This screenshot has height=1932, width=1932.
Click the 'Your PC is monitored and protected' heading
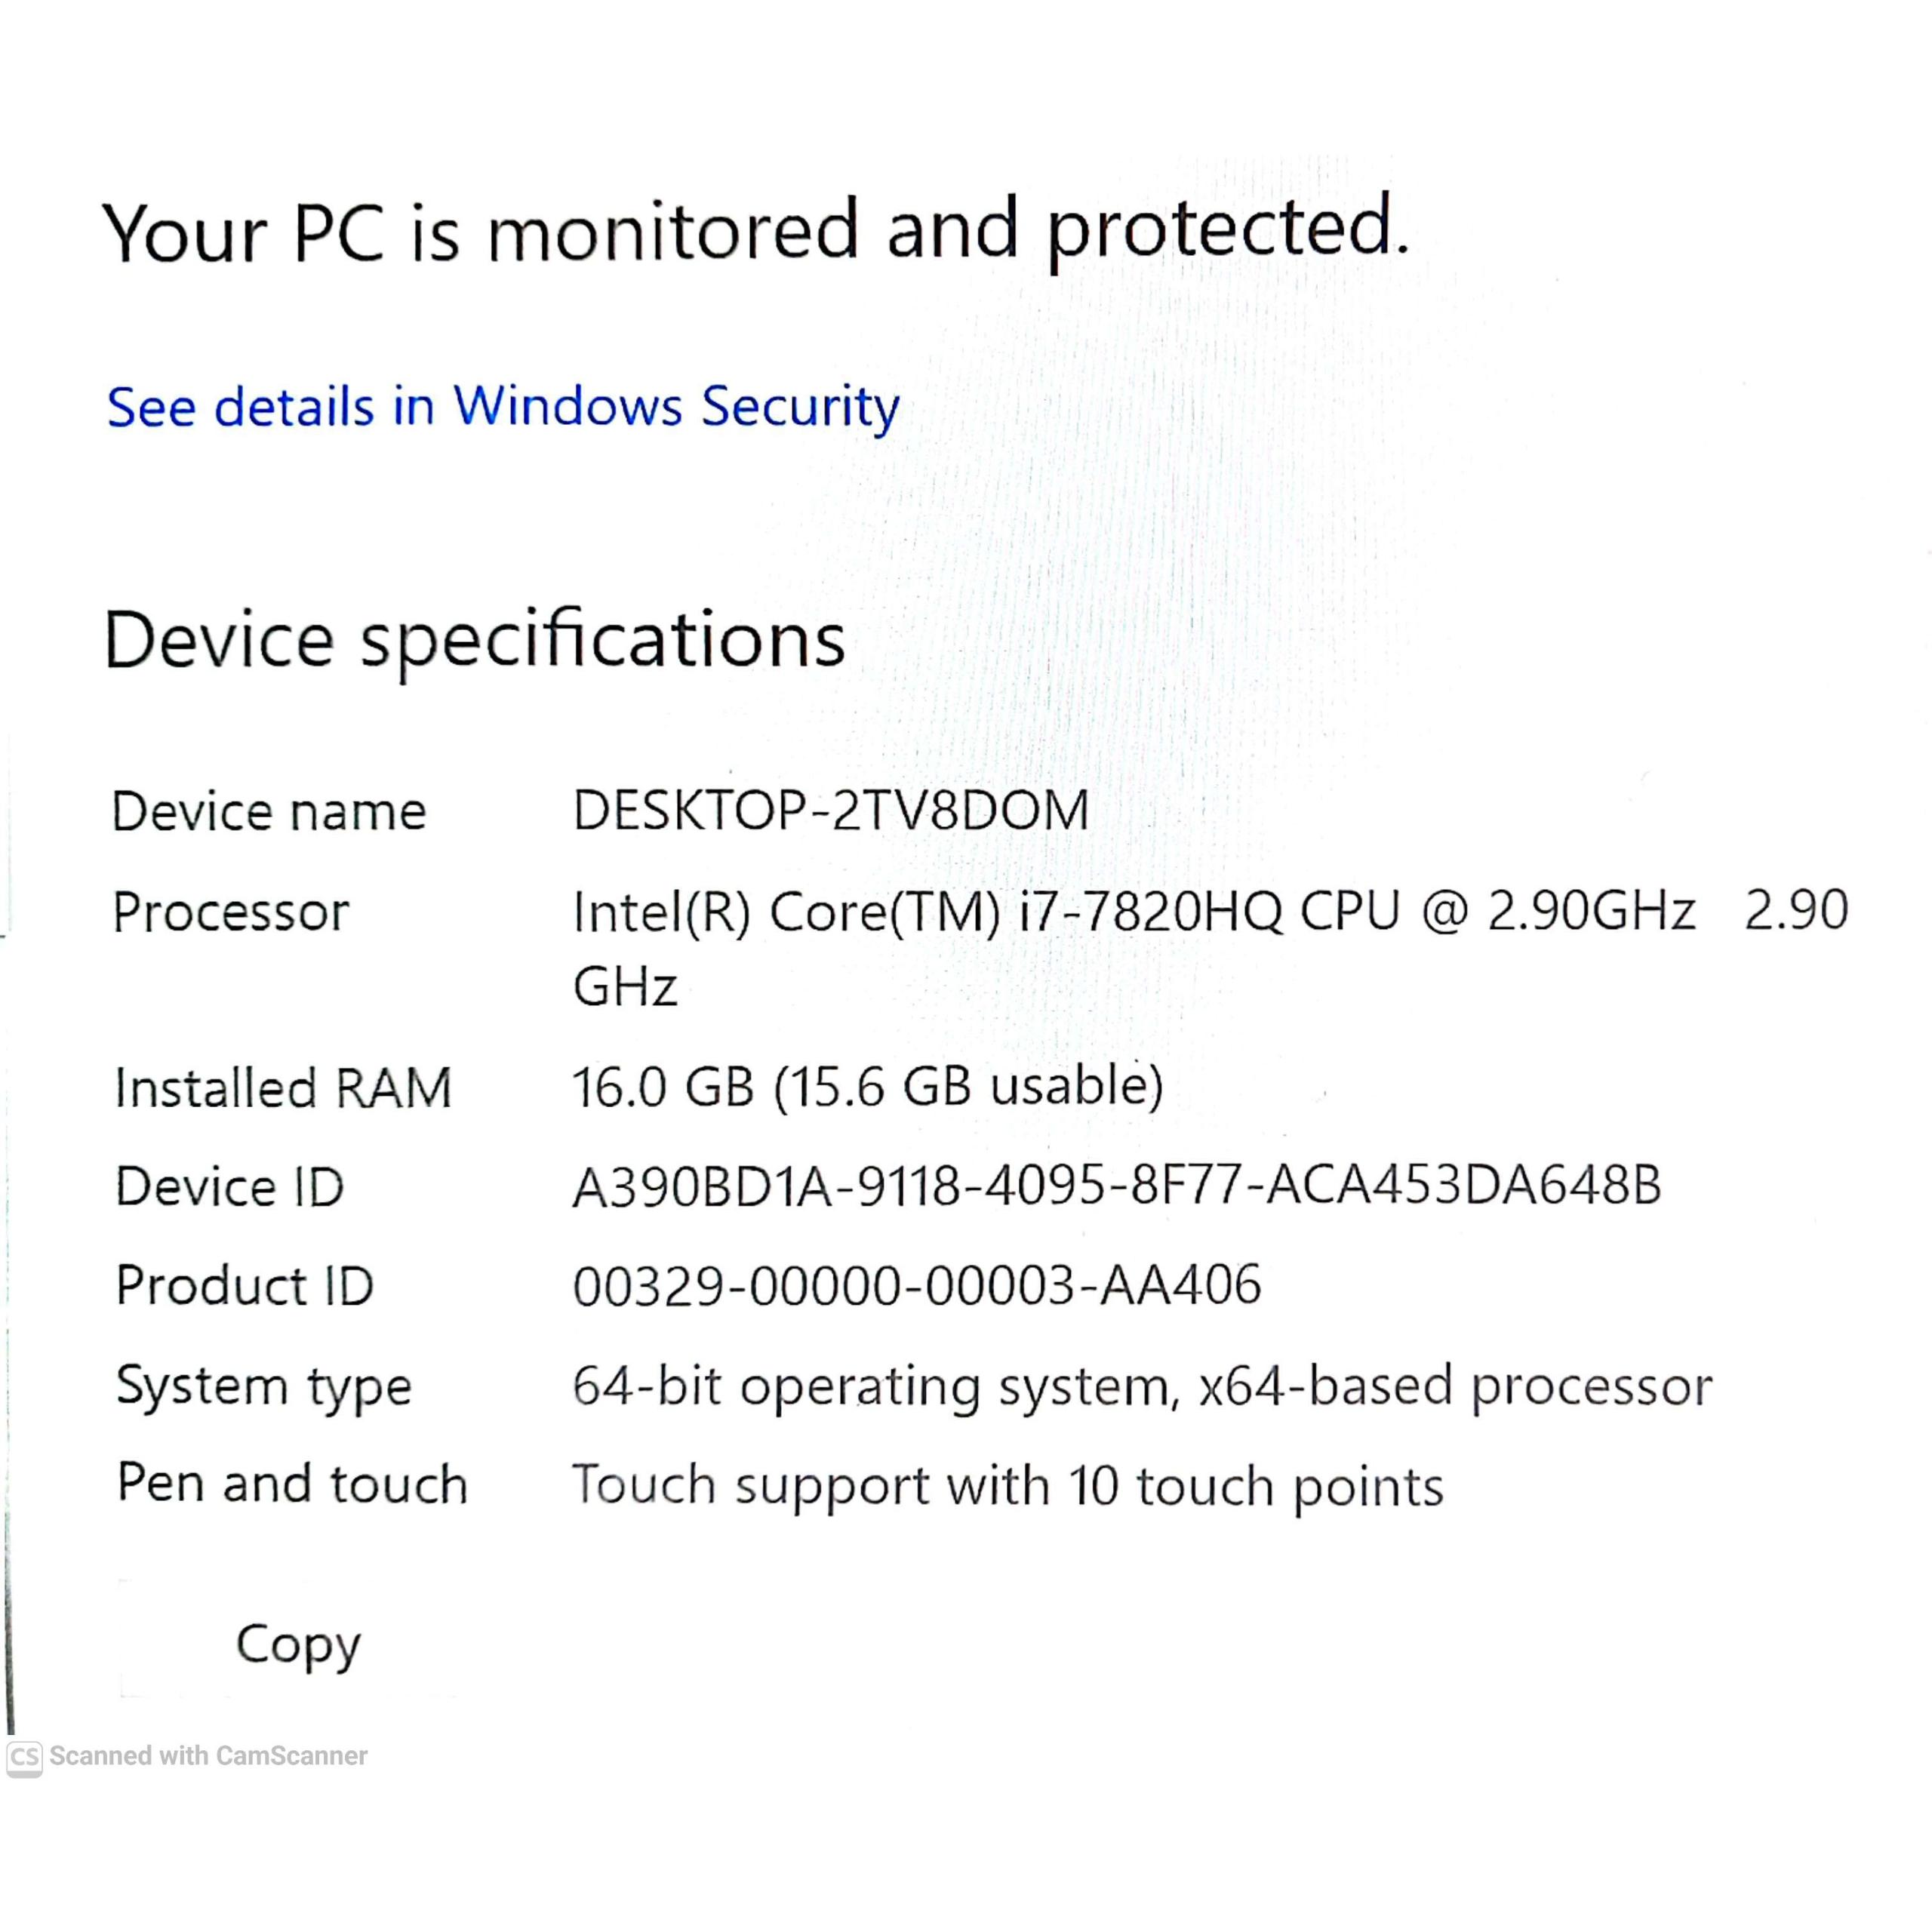[x=755, y=231]
